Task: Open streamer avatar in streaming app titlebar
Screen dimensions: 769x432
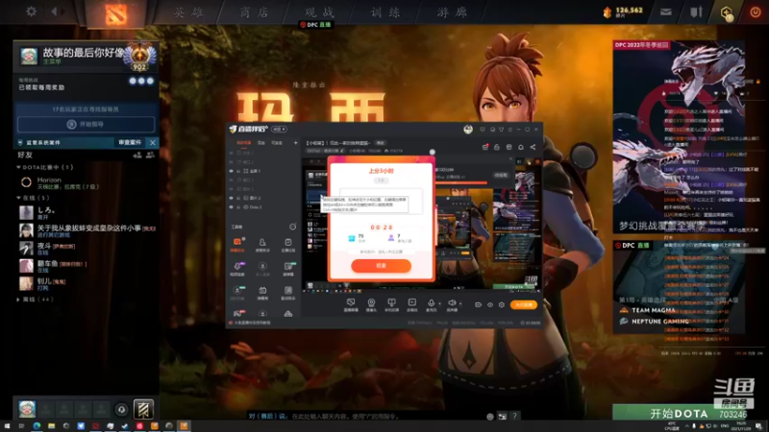Action: 468,130
